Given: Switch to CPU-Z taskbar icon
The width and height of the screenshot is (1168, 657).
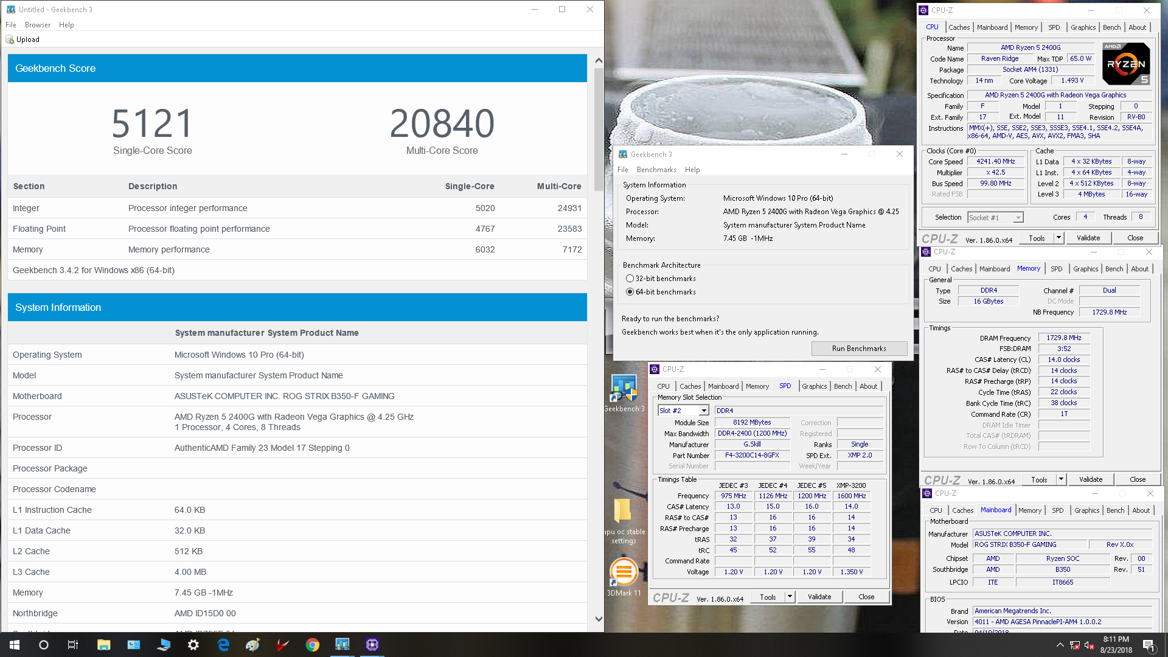Looking at the screenshot, I should [372, 645].
